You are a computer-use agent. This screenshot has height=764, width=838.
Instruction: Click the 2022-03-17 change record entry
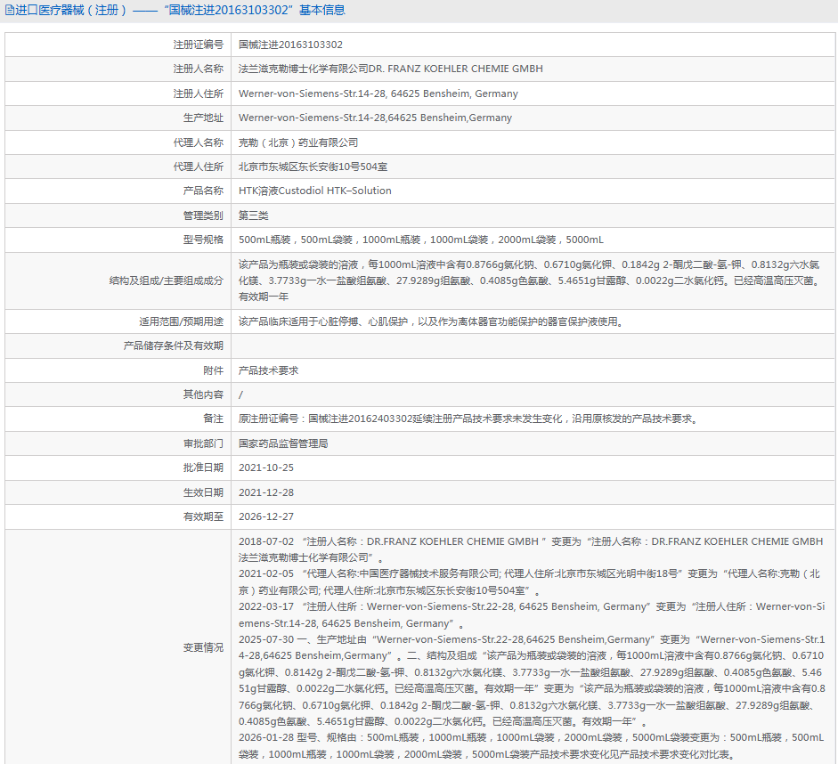point(532,615)
